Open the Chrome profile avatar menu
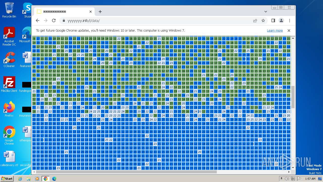Viewport: 323px width, 182px height. point(281,20)
